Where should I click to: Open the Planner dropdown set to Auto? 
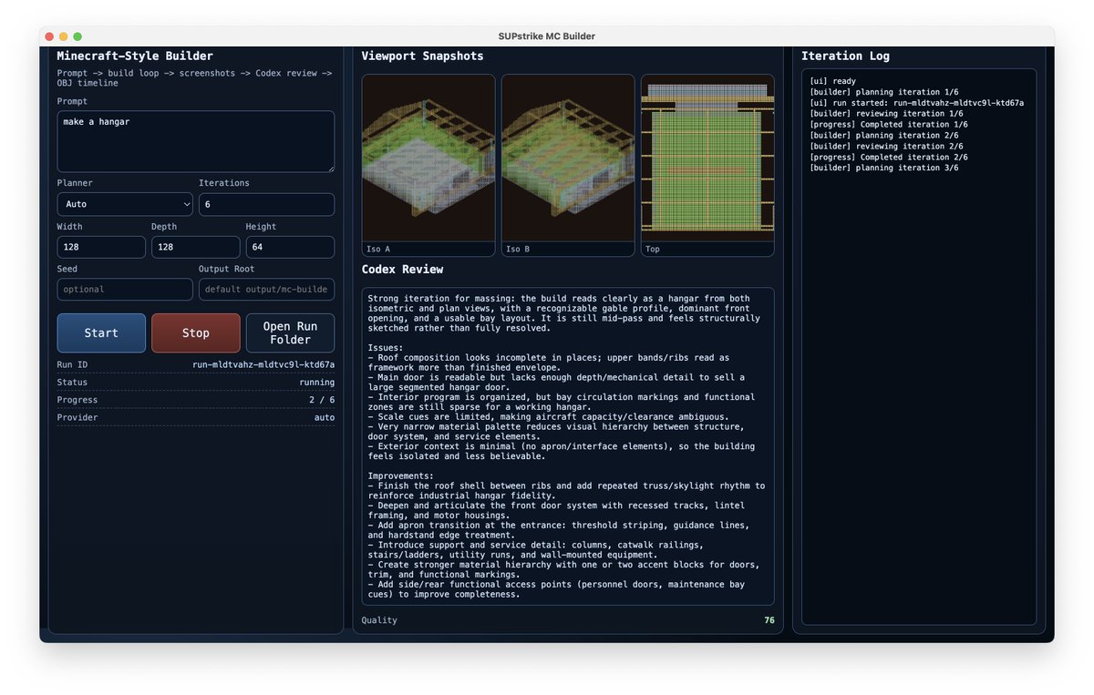click(125, 204)
